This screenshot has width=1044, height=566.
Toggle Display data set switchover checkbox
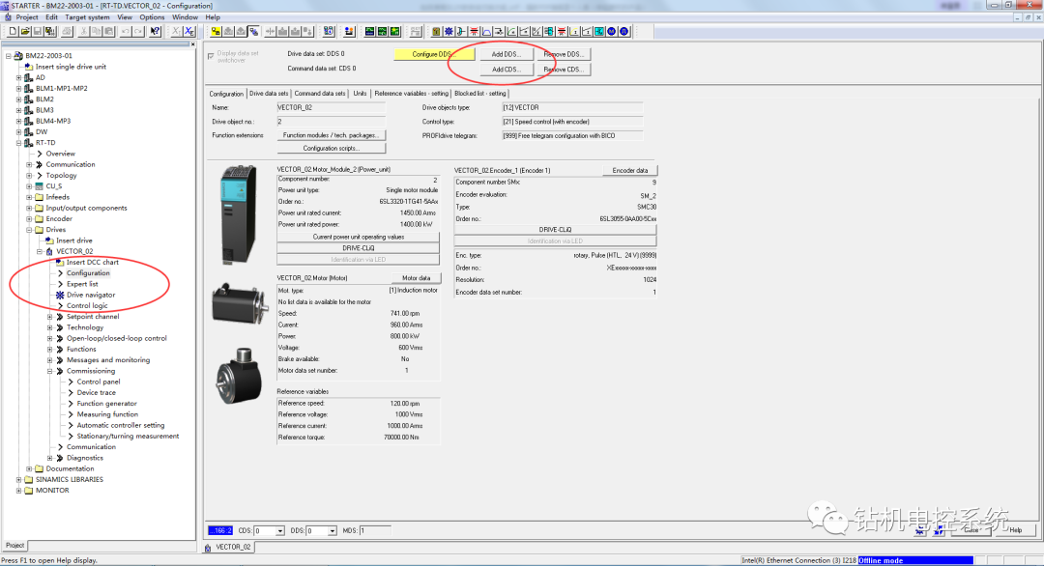[211, 57]
